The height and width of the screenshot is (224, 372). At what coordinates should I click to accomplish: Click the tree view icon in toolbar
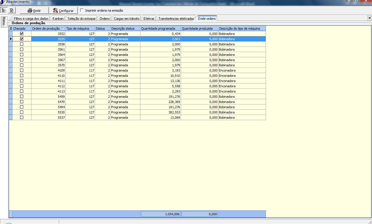(4, 10)
